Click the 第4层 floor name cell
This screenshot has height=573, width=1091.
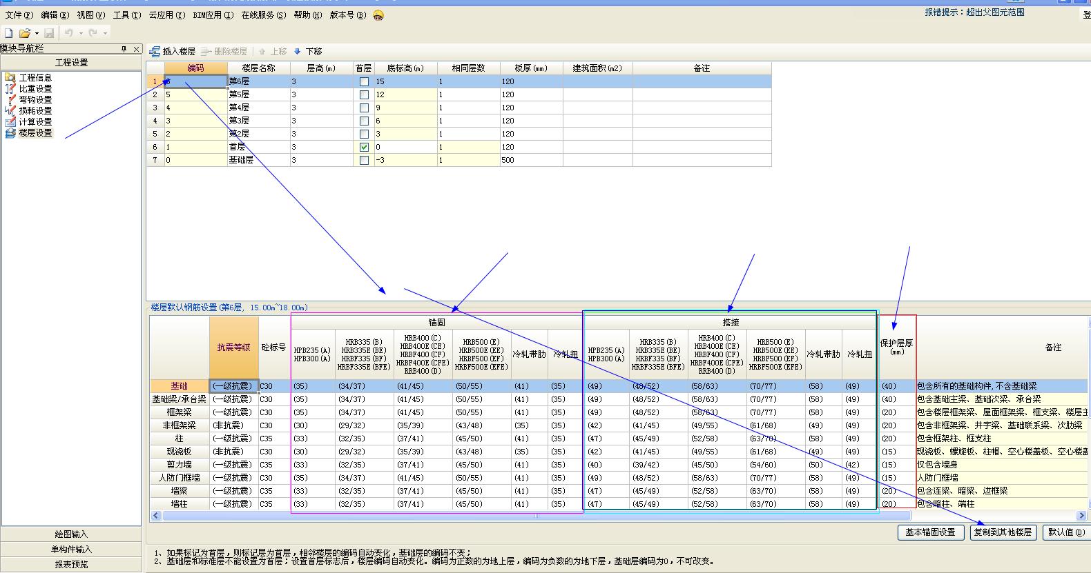point(259,108)
